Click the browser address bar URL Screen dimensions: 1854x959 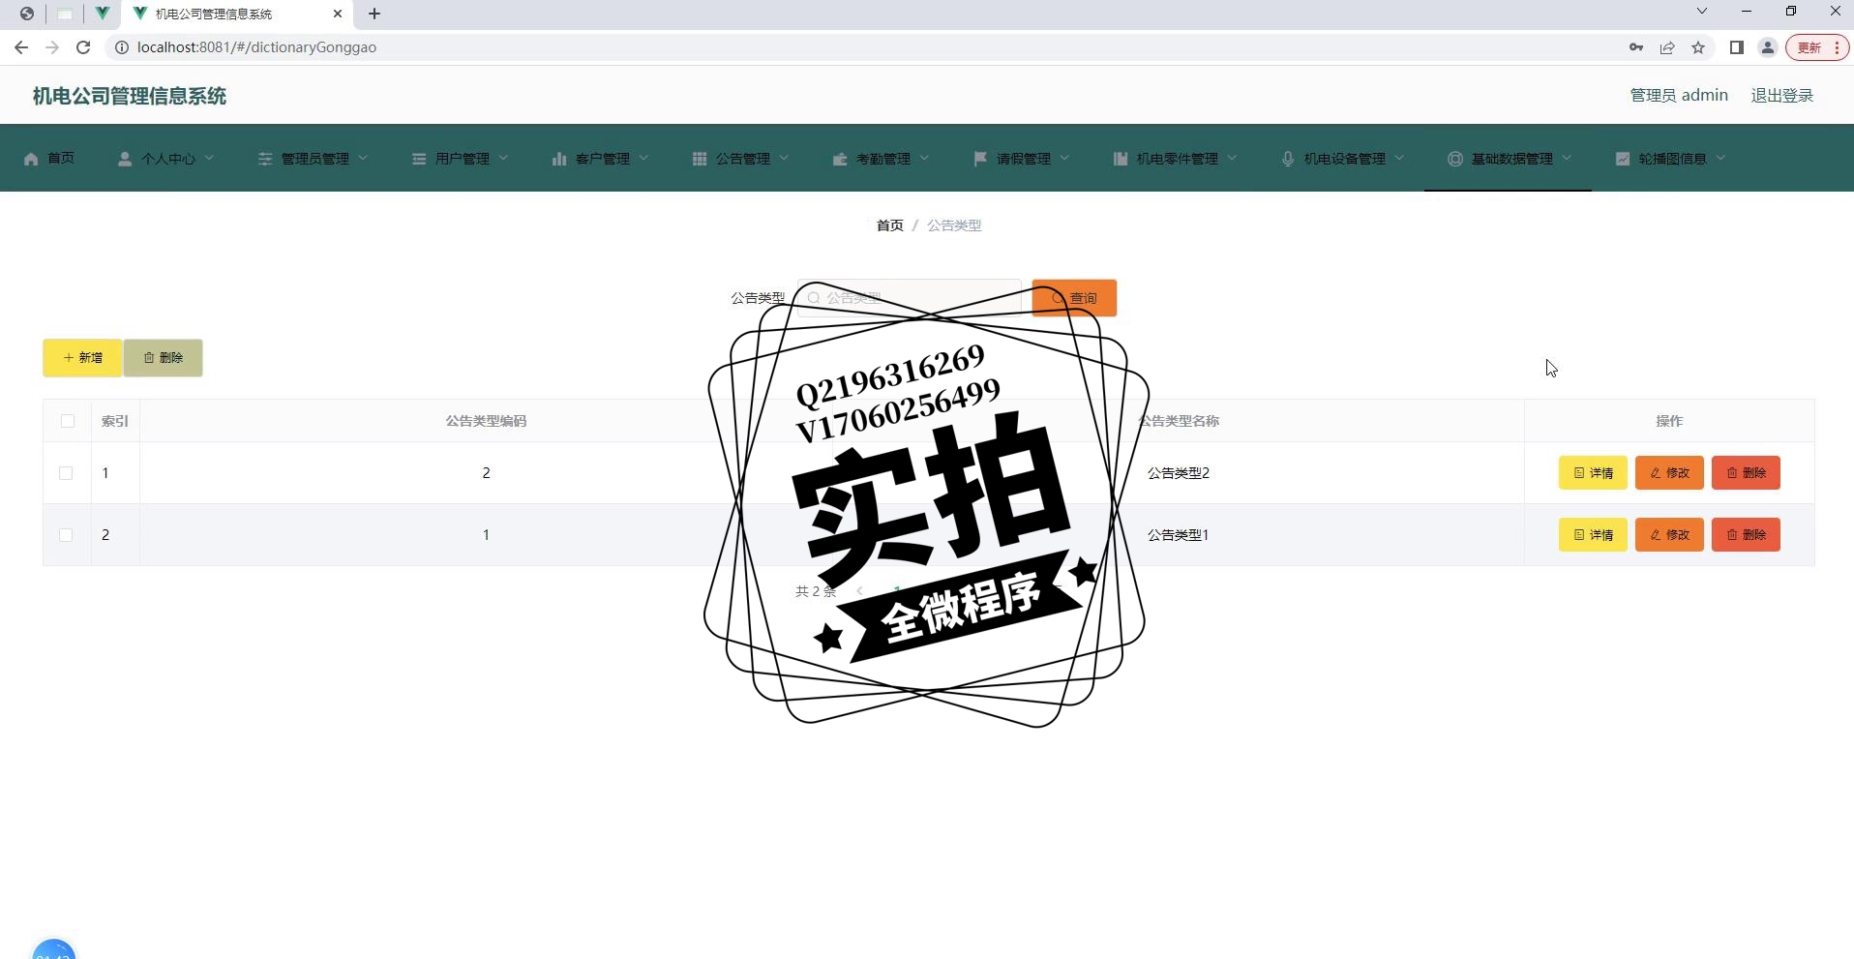click(x=256, y=47)
